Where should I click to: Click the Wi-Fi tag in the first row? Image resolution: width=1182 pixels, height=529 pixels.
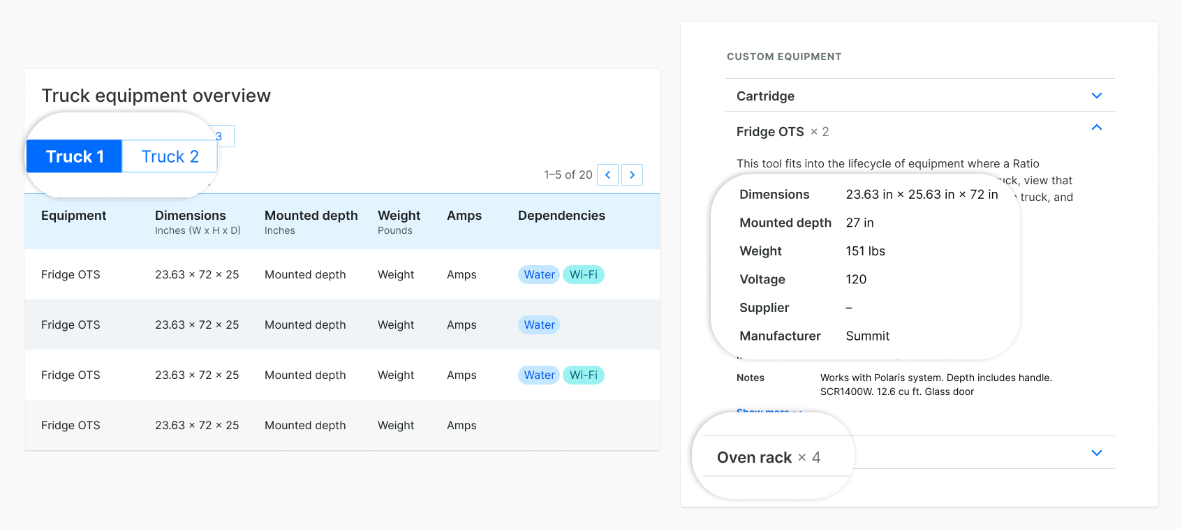(x=583, y=275)
